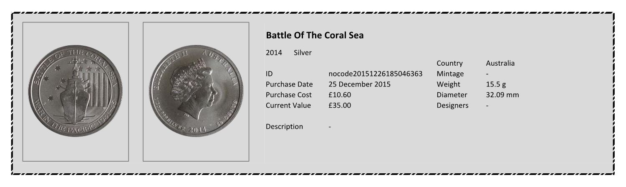
Task: Click the Mintage field label
Action: [450, 74]
